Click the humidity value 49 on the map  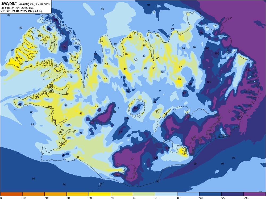[x=144, y=45]
